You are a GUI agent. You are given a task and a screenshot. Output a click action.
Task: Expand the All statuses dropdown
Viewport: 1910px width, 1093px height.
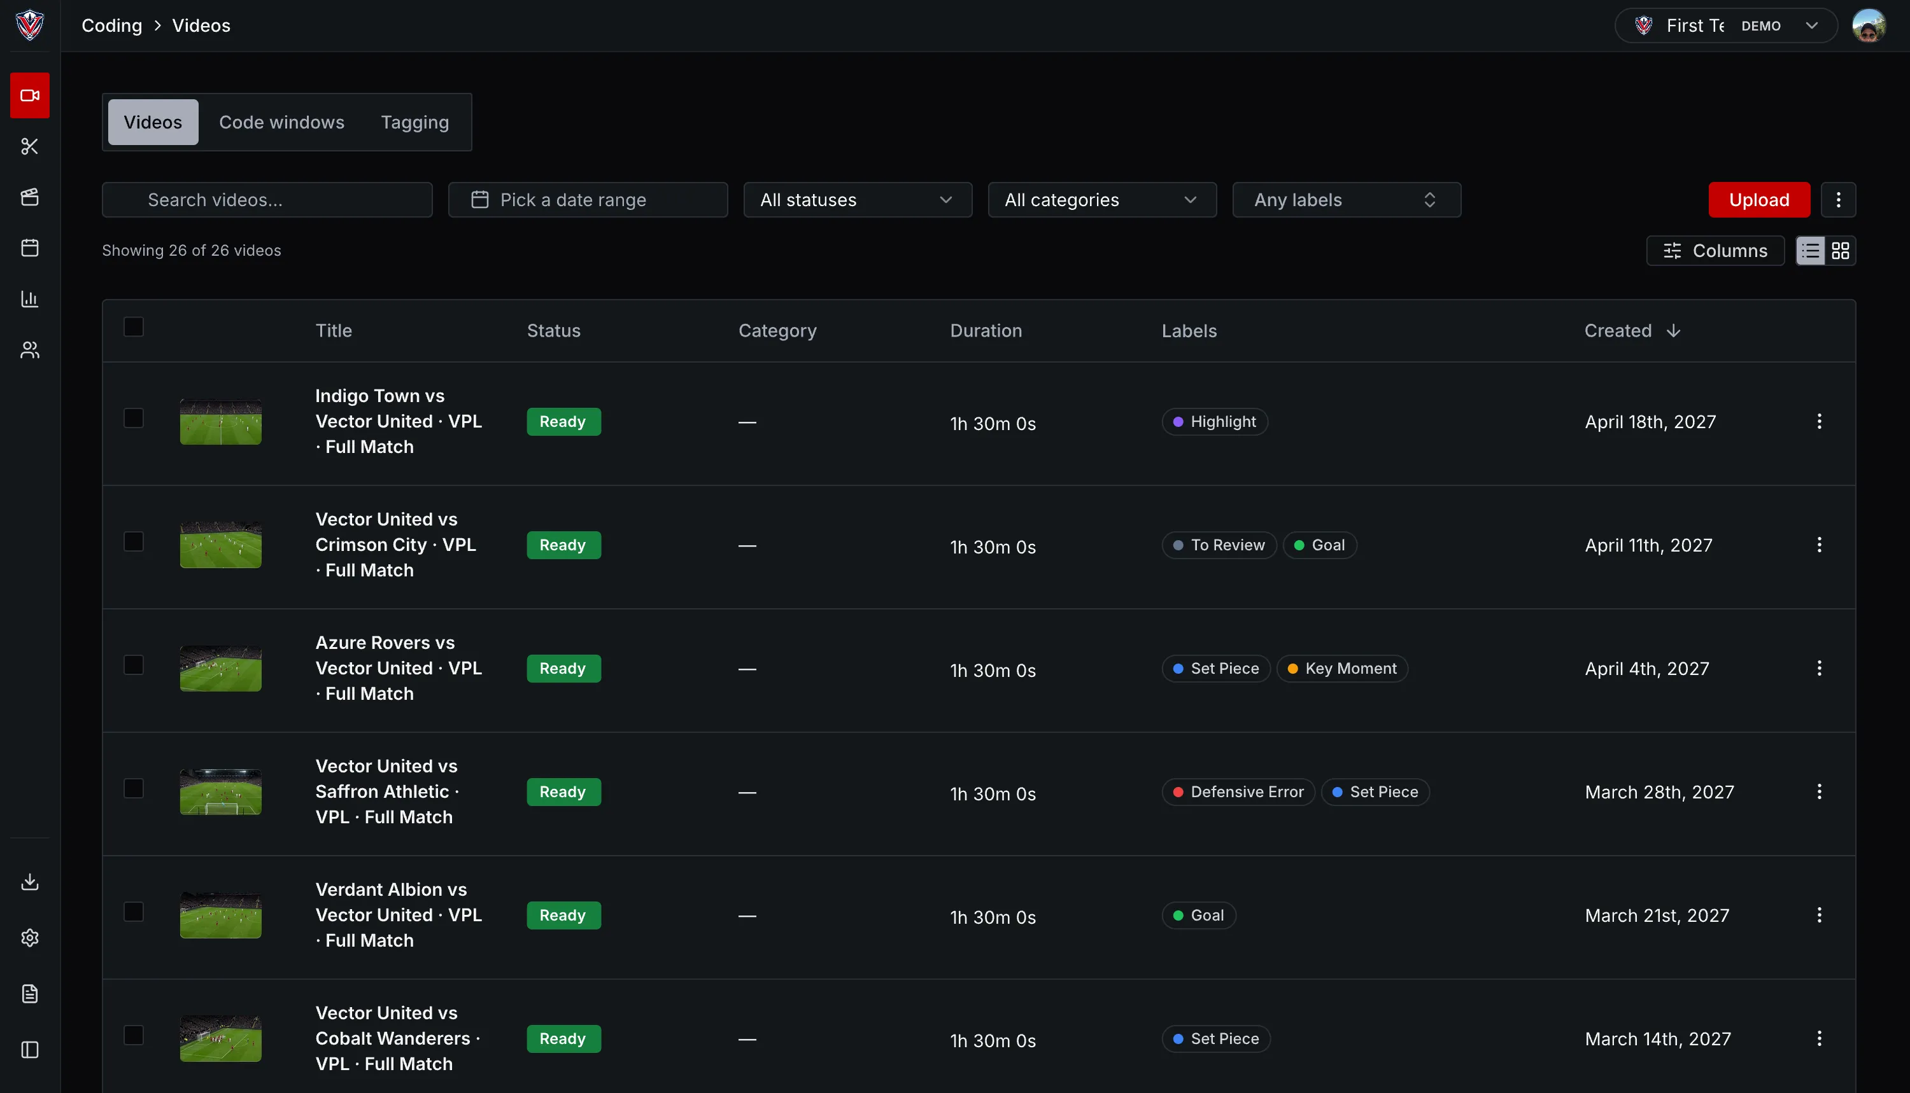(x=858, y=200)
